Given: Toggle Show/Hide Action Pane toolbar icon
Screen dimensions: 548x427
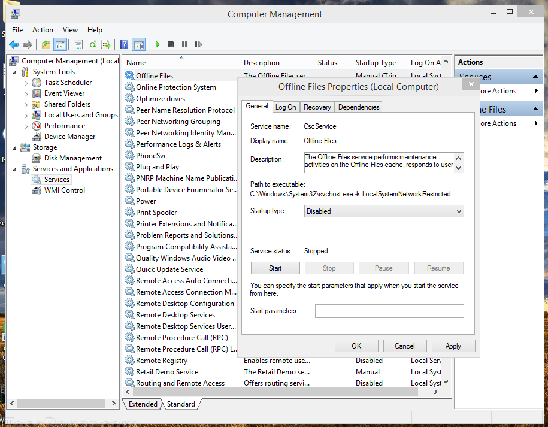Looking at the screenshot, I should [x=139, y=44].
